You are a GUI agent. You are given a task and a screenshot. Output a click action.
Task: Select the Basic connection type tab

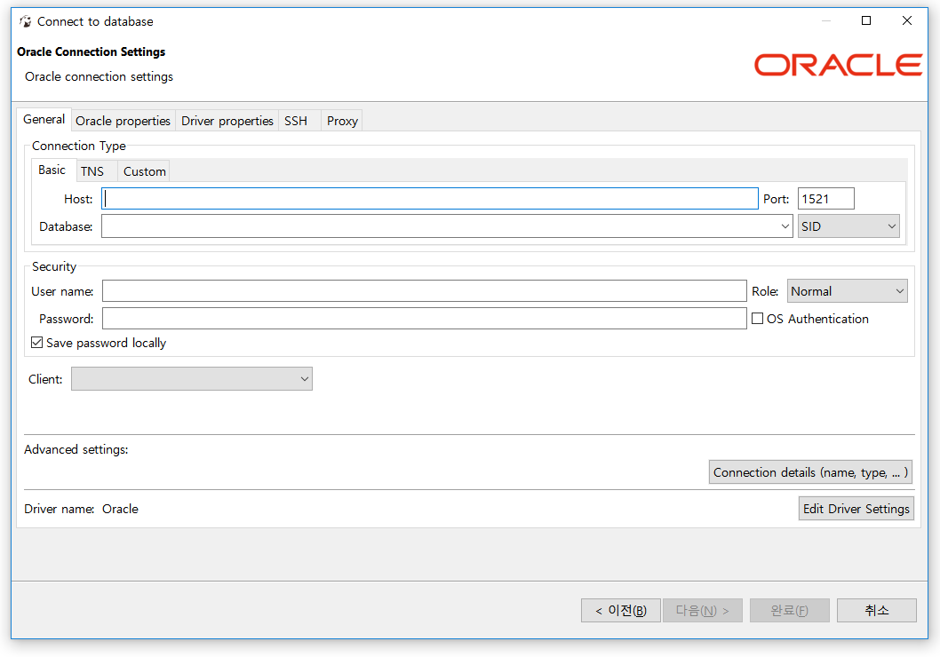point(52,170)
